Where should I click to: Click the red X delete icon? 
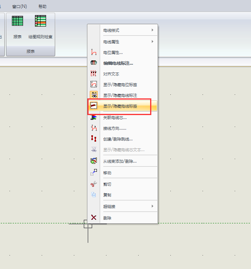coord(94,217)
